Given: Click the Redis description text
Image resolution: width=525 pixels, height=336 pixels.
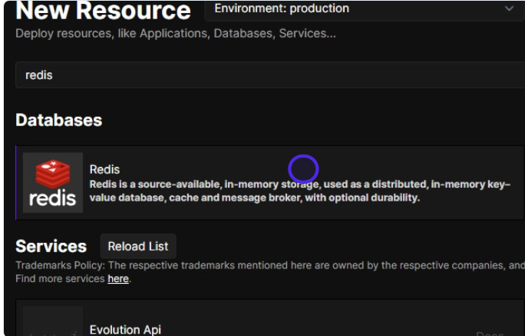Looking at the screenshot, I should 299,191.
